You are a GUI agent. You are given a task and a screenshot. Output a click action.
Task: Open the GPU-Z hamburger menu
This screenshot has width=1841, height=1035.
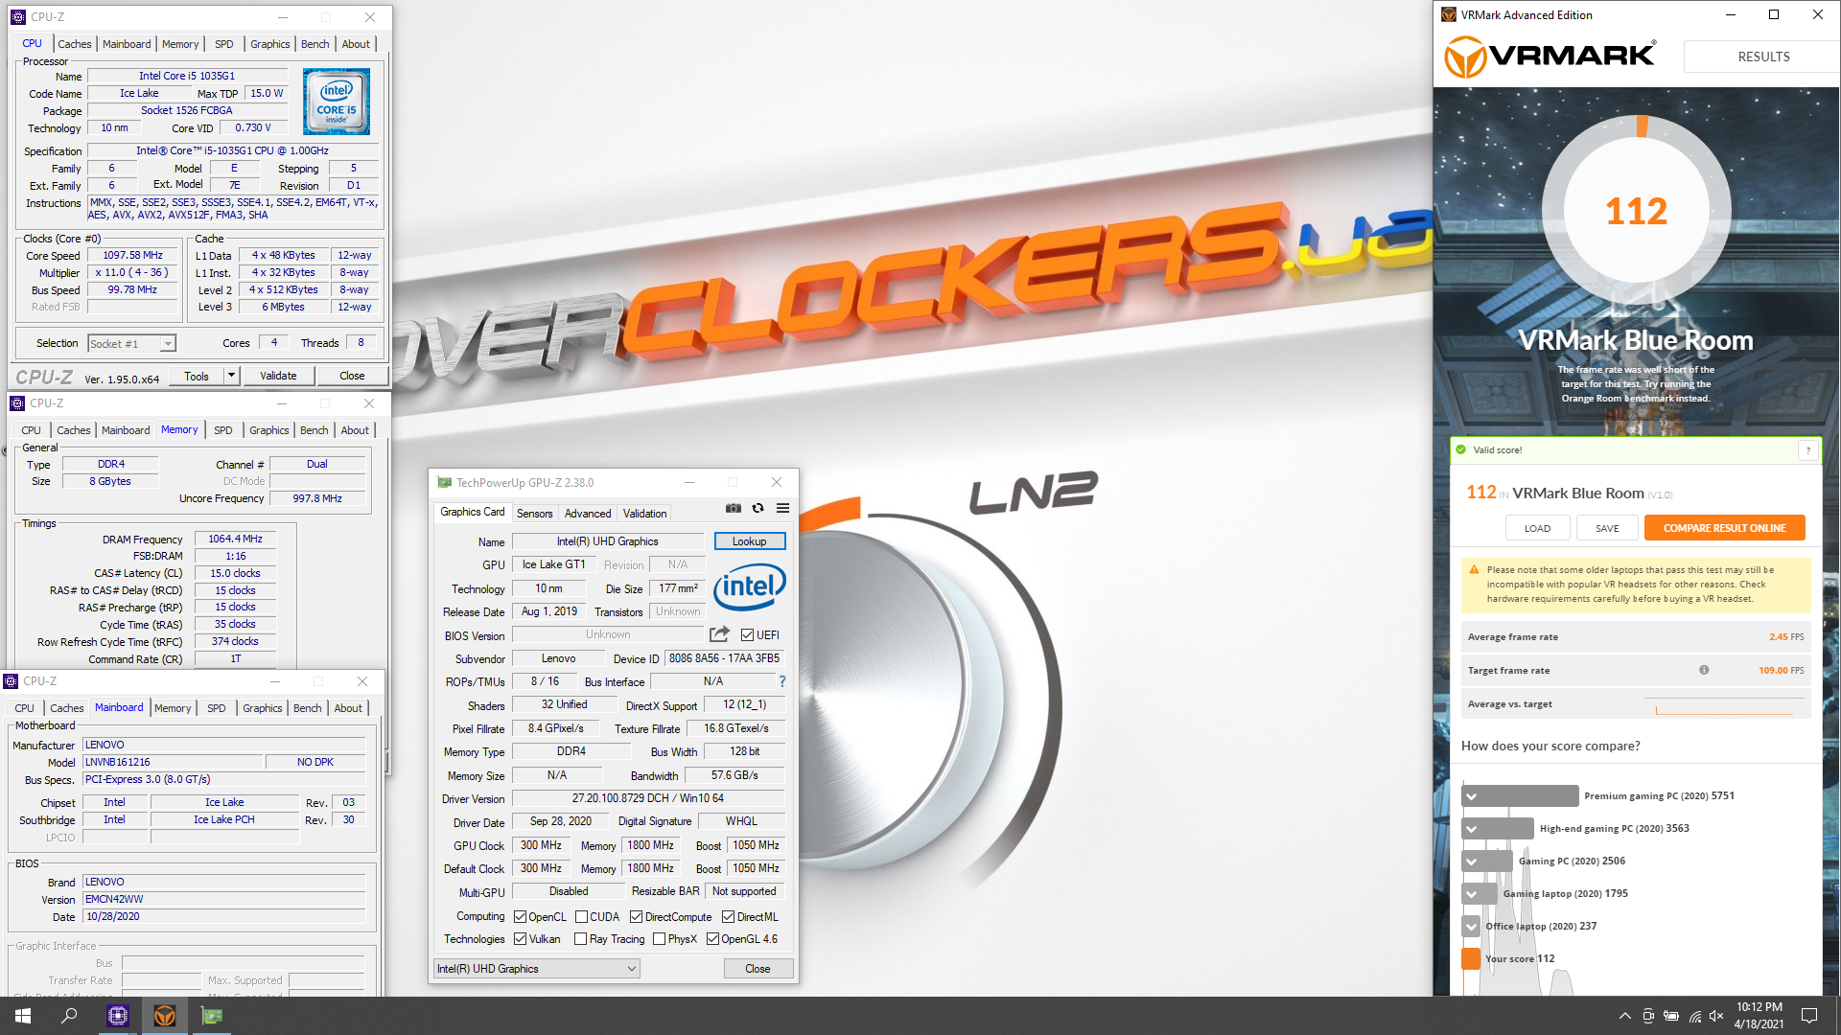coord(782,509)
